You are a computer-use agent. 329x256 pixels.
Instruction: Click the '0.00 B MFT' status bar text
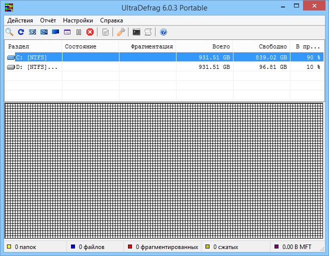pos(296,247)
